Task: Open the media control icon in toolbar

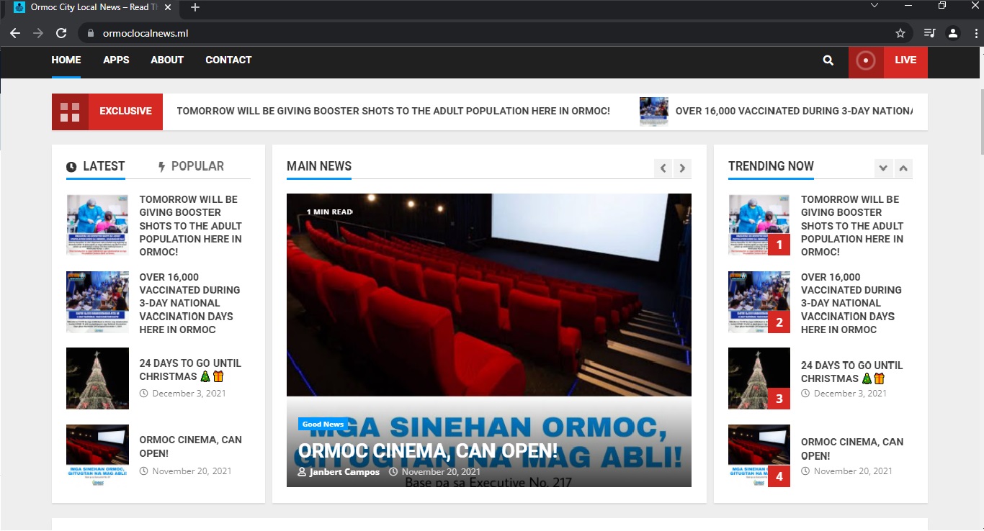Action: [929, 33]
